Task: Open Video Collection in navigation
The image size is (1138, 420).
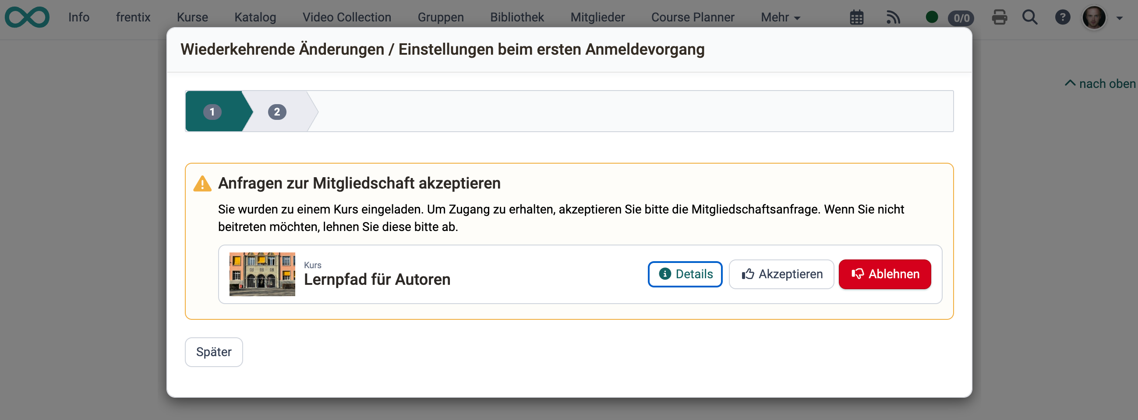Action: point(347,17)
